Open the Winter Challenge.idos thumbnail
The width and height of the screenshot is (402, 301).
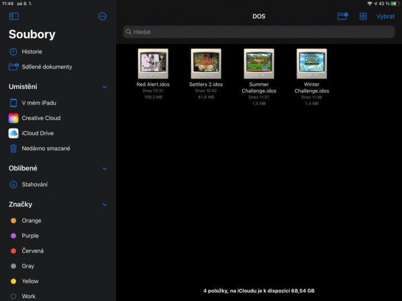(312, 64)
